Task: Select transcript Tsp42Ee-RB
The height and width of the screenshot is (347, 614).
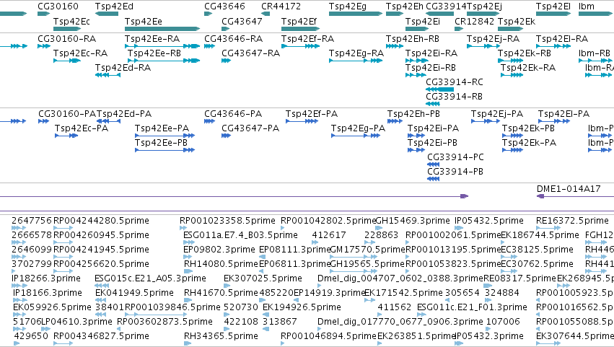Action: (x=154, y=53)
